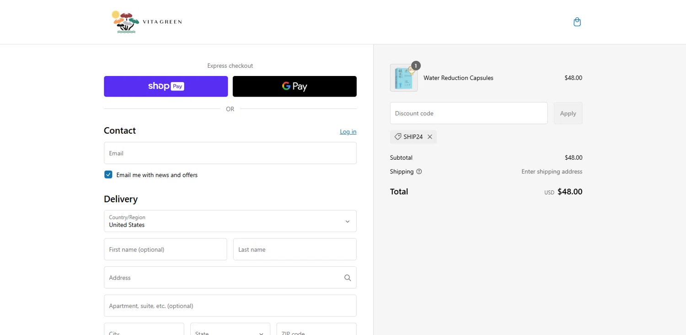Uncheck Email me with news and offers
This screenshot has height=335, width=686.
(x=108, y=175)
